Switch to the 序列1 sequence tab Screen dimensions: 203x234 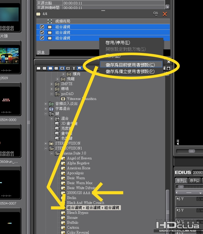(181, 181)
